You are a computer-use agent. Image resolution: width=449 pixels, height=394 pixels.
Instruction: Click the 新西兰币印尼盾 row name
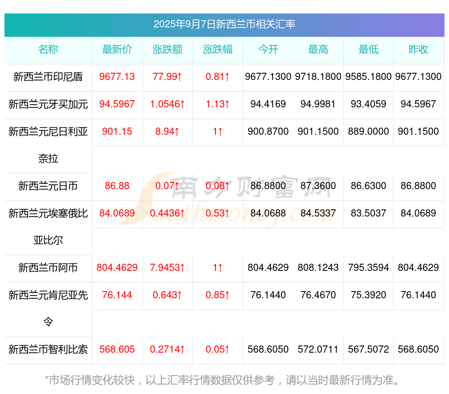pos(48,77)
